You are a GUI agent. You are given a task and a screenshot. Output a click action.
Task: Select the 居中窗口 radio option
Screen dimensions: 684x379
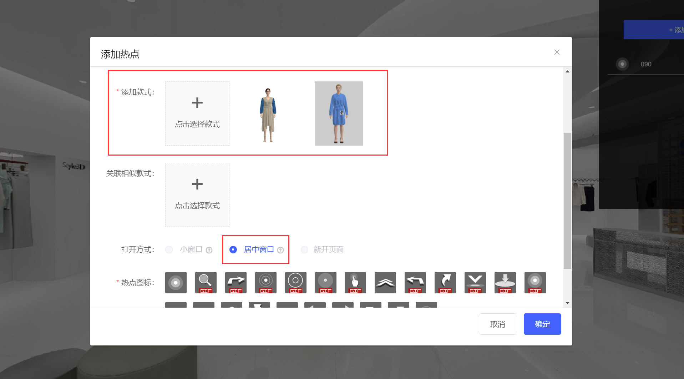point(233,249)
